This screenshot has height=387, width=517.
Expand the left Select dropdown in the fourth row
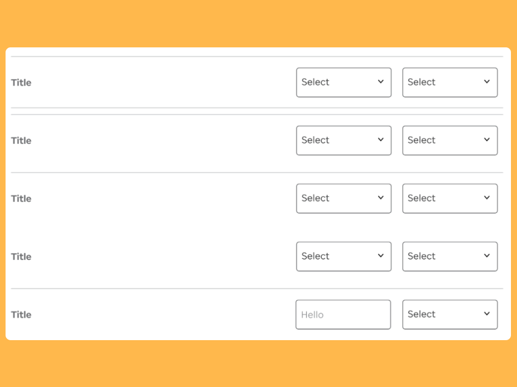click(x=343, y=256)
